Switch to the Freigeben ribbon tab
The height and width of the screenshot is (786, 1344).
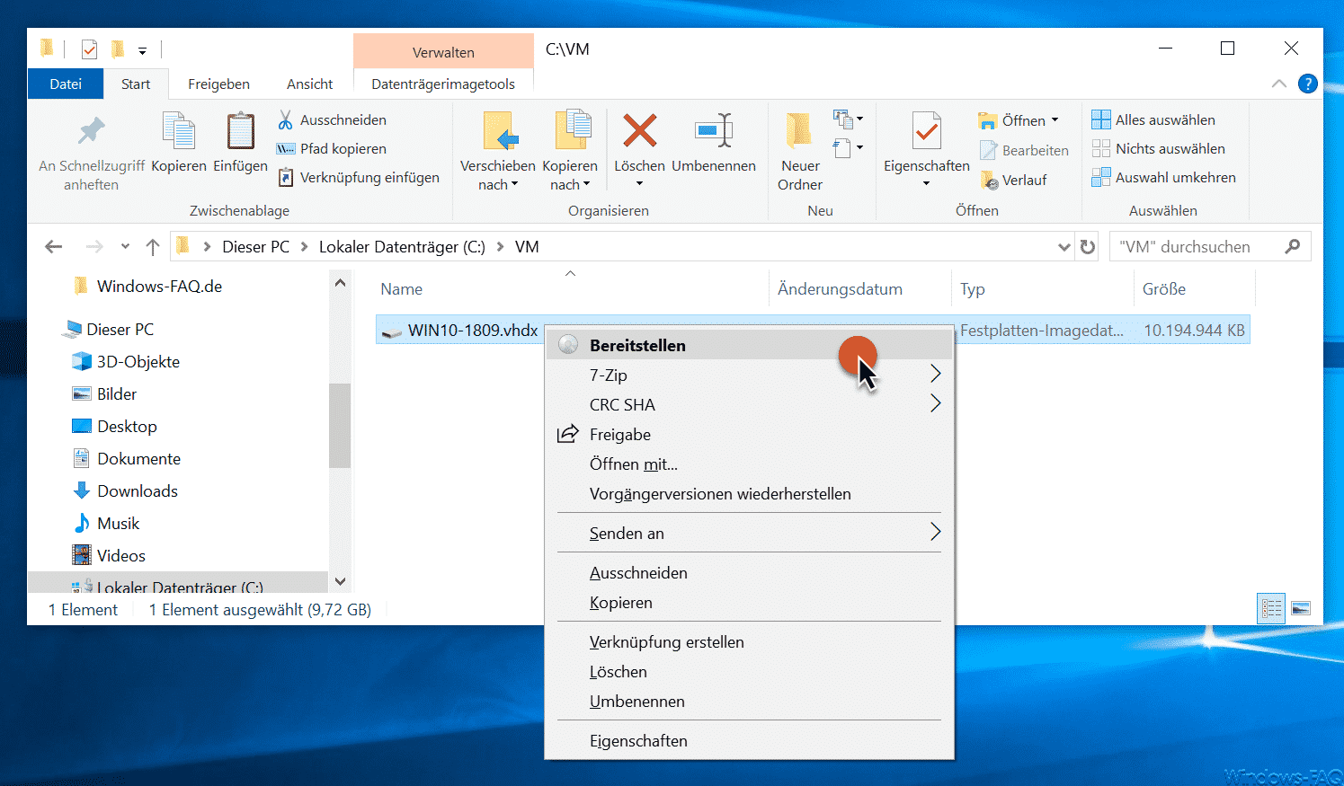(218, 84)
